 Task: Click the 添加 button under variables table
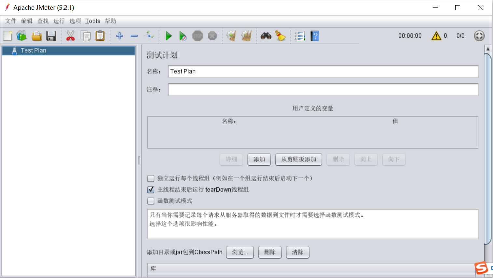click(x=259, y=160)
